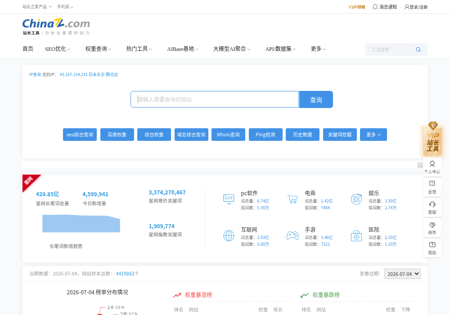The height and width of the screenshot is (315, 450).
Task: Open the 历史数据 tool
Action: [x=302, y=135]
